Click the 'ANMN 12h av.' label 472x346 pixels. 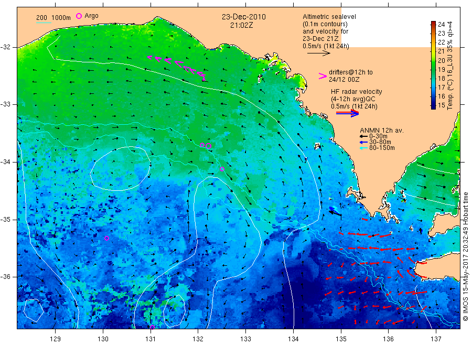pos(382,131)
